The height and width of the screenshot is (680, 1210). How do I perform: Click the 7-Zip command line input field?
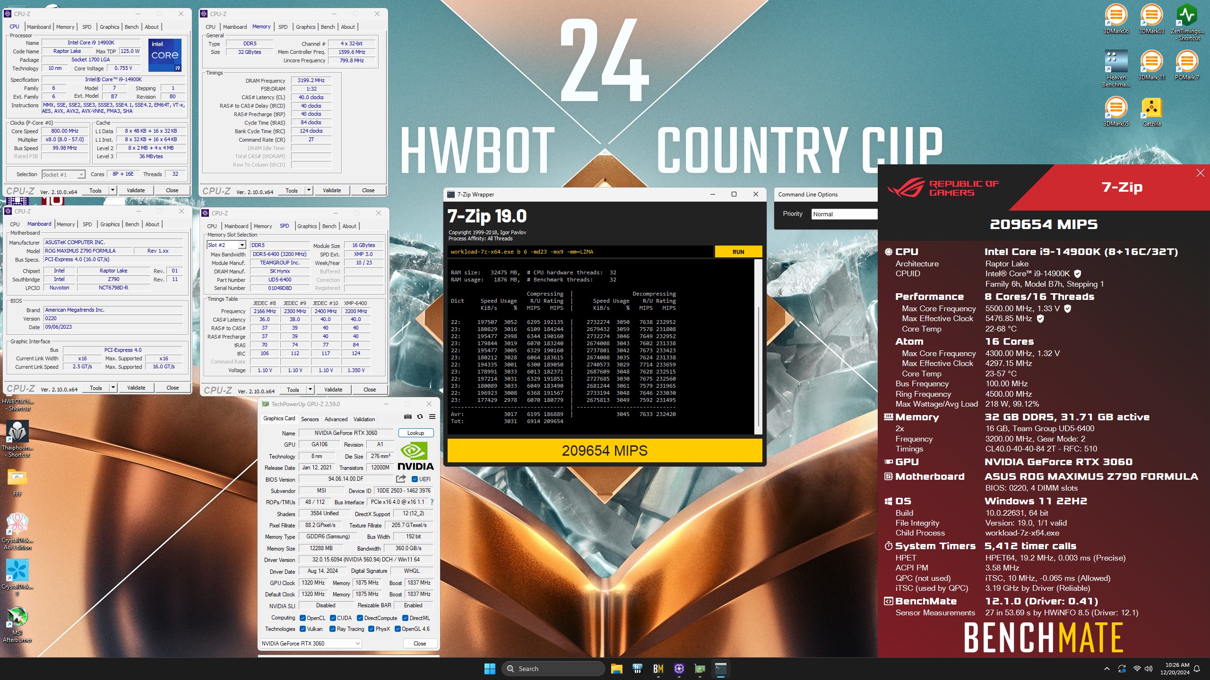click(x=580, y=252)
